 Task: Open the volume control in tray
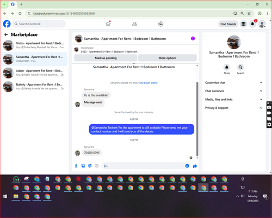click(x=243, y=196)
